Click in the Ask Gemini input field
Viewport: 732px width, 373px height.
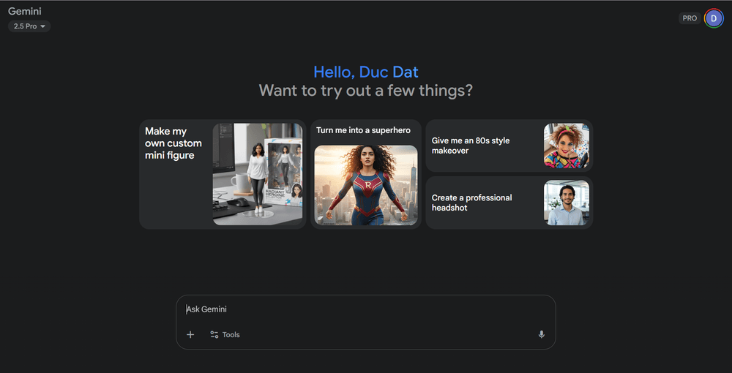(x=365, y=309)
